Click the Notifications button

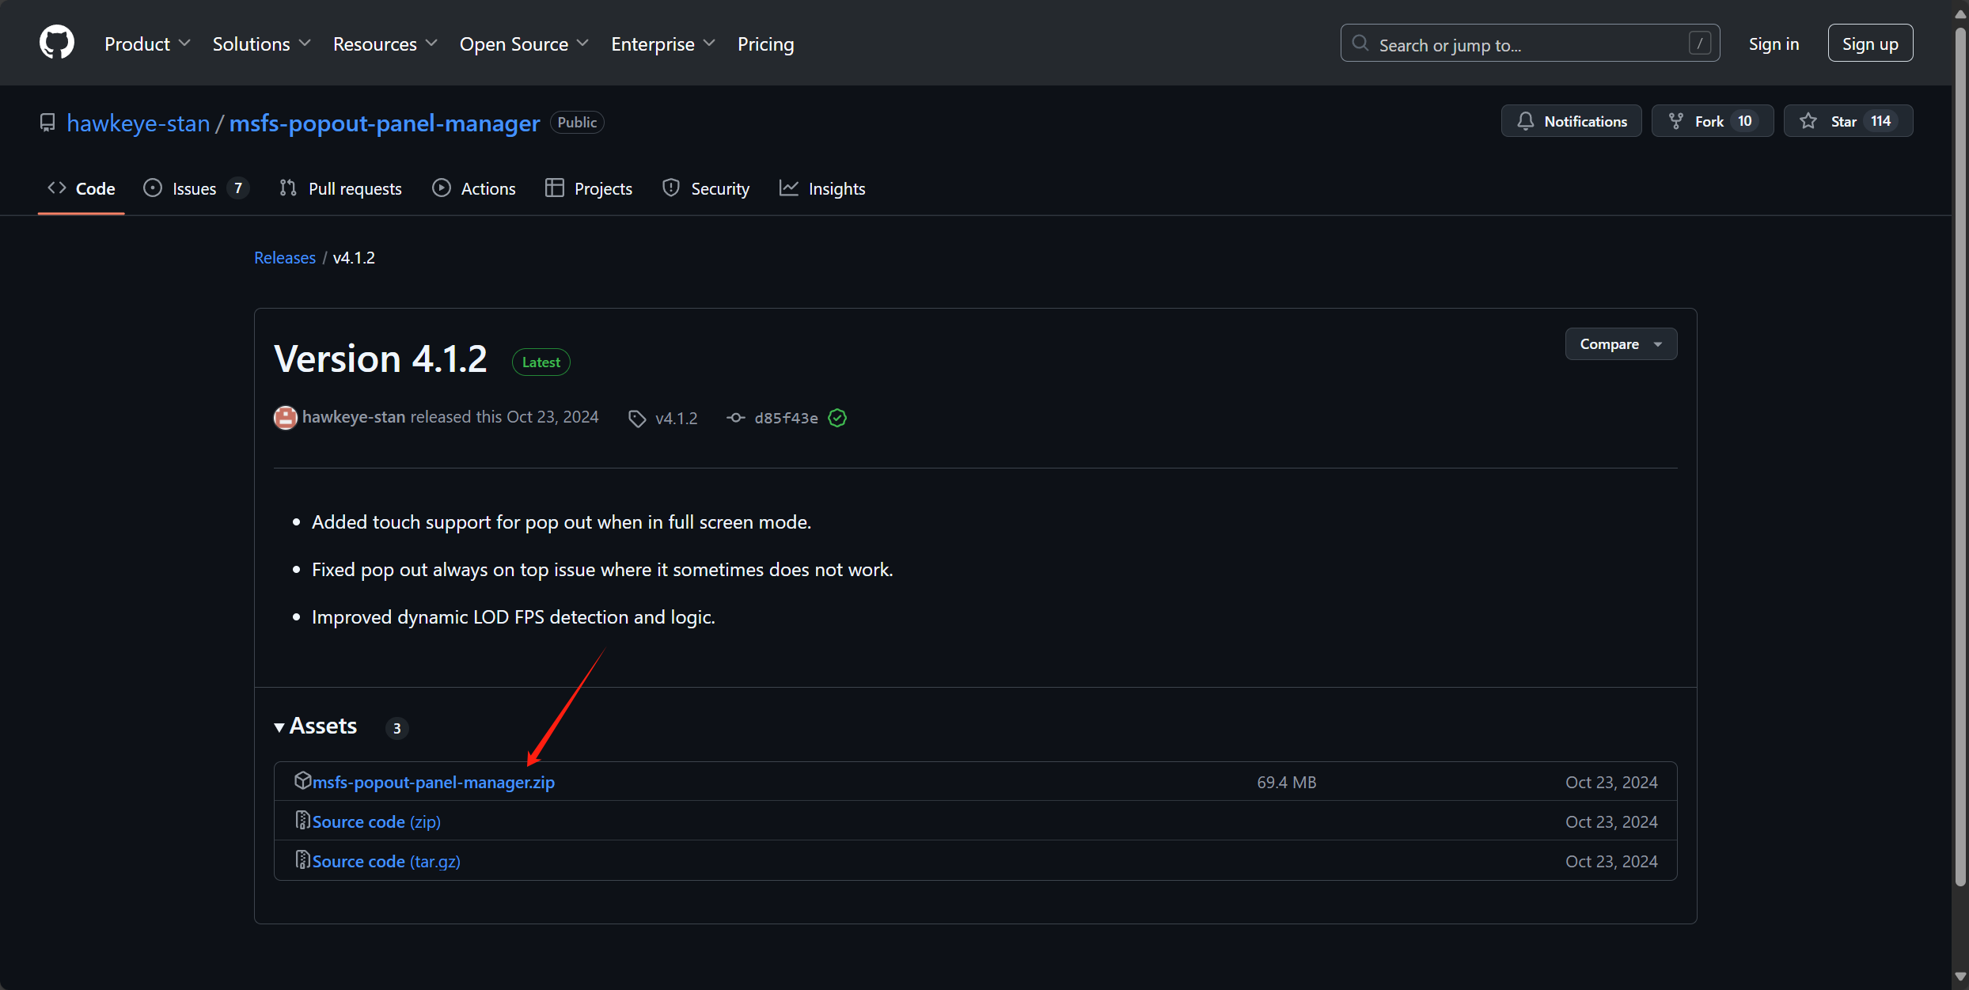1571,121
